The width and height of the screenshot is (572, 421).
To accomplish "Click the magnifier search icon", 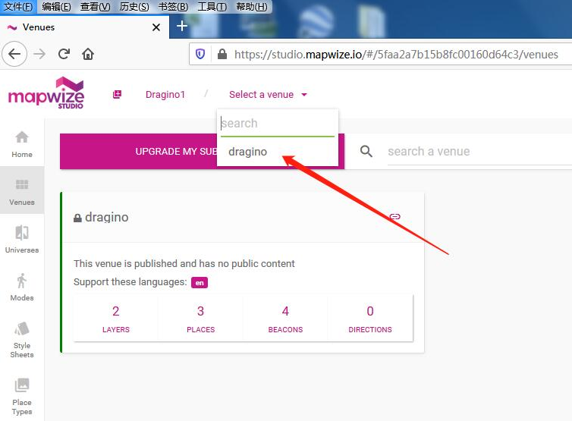I will 366,151.
